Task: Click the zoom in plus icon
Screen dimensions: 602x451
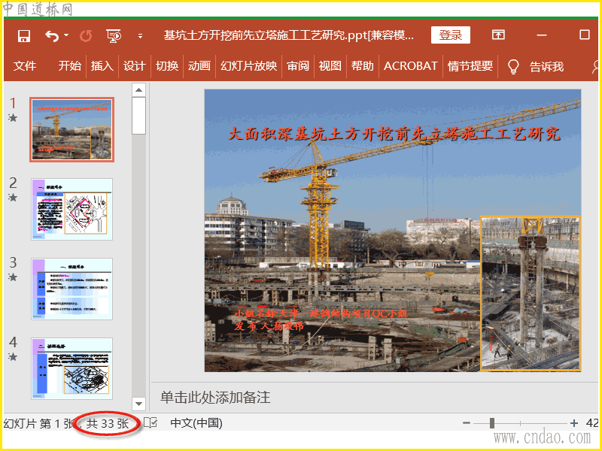Action: click(x=574, y=423)
